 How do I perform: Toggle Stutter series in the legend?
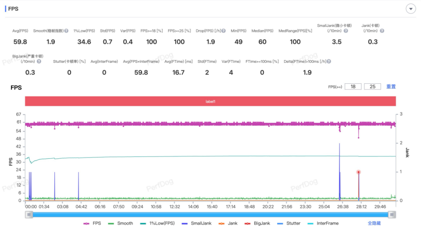click(x=289, y=223)
